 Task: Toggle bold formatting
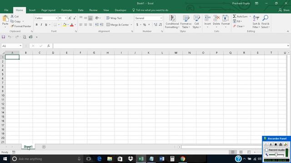click(x=37, y=24)
